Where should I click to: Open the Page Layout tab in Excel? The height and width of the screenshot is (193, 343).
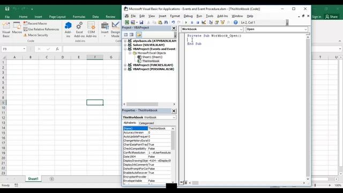coord(57,17)
